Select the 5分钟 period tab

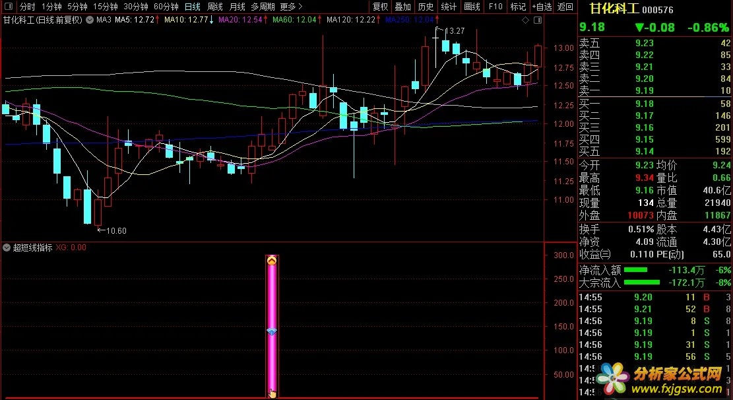coord(77,7)
